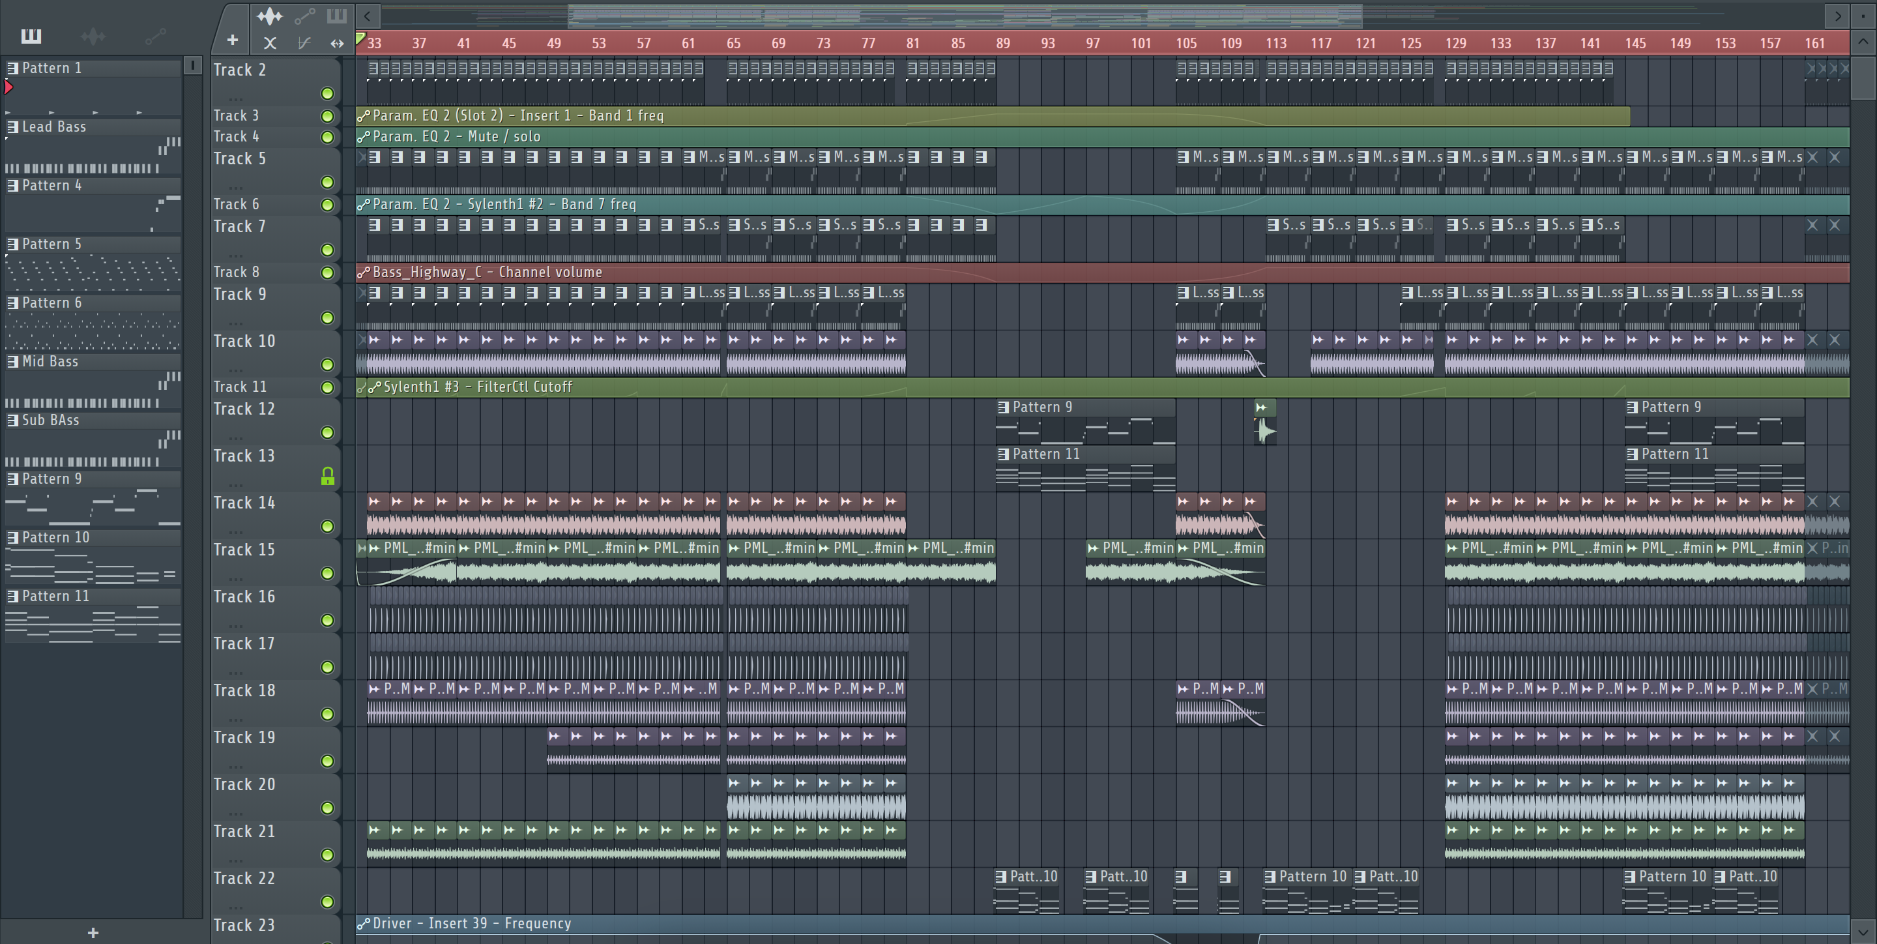This screenshot has width=1877, height=944.
Task: Focus automation clips in the playlist toolbar
Action: pyautogui.click(x=304, y=15)
